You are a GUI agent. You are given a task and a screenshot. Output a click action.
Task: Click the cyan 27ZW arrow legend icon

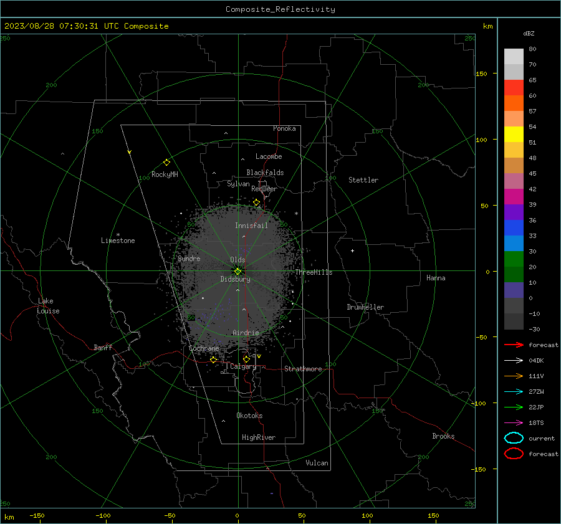click(x=514, y=392)
